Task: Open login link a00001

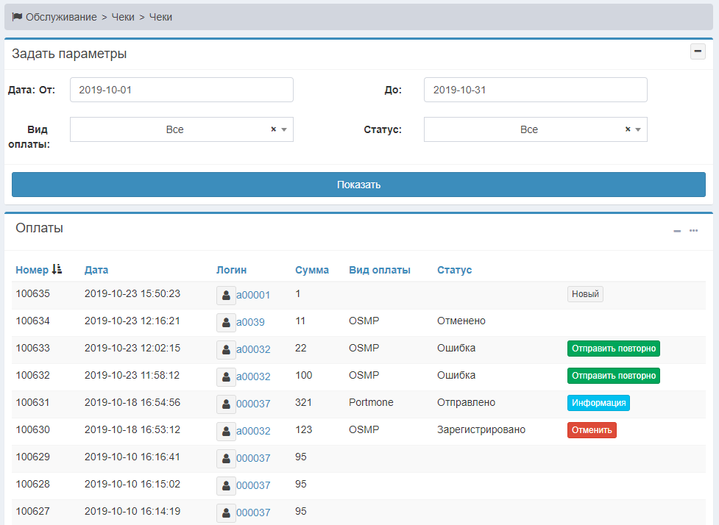Action: (253, 295)
